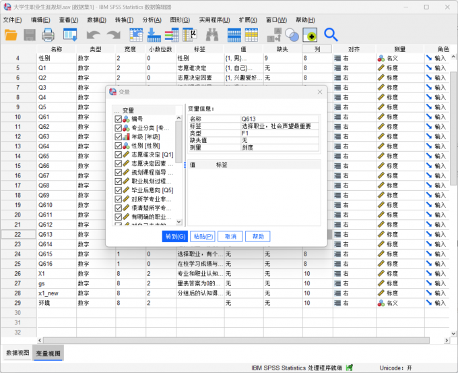Click the 转到(G) button

175,236
